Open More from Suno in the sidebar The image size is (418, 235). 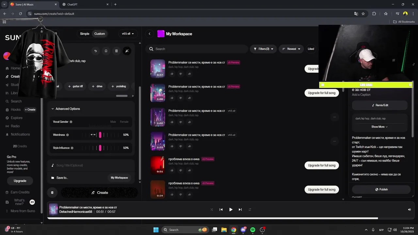pos(20,211)
